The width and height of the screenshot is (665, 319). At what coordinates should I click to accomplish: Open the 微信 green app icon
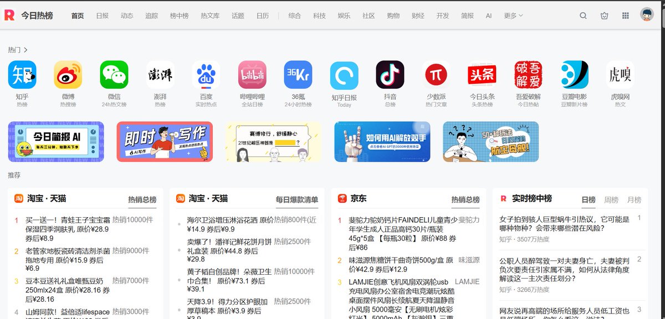coord(114,75)
